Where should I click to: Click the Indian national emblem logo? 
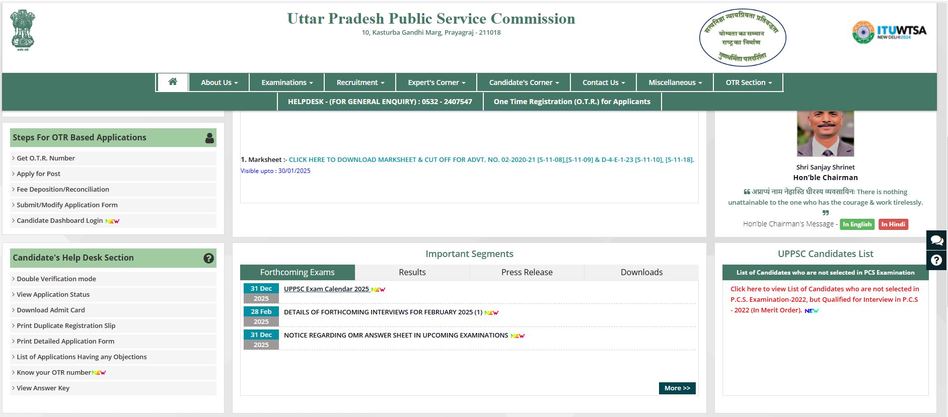tap(23, 30)
